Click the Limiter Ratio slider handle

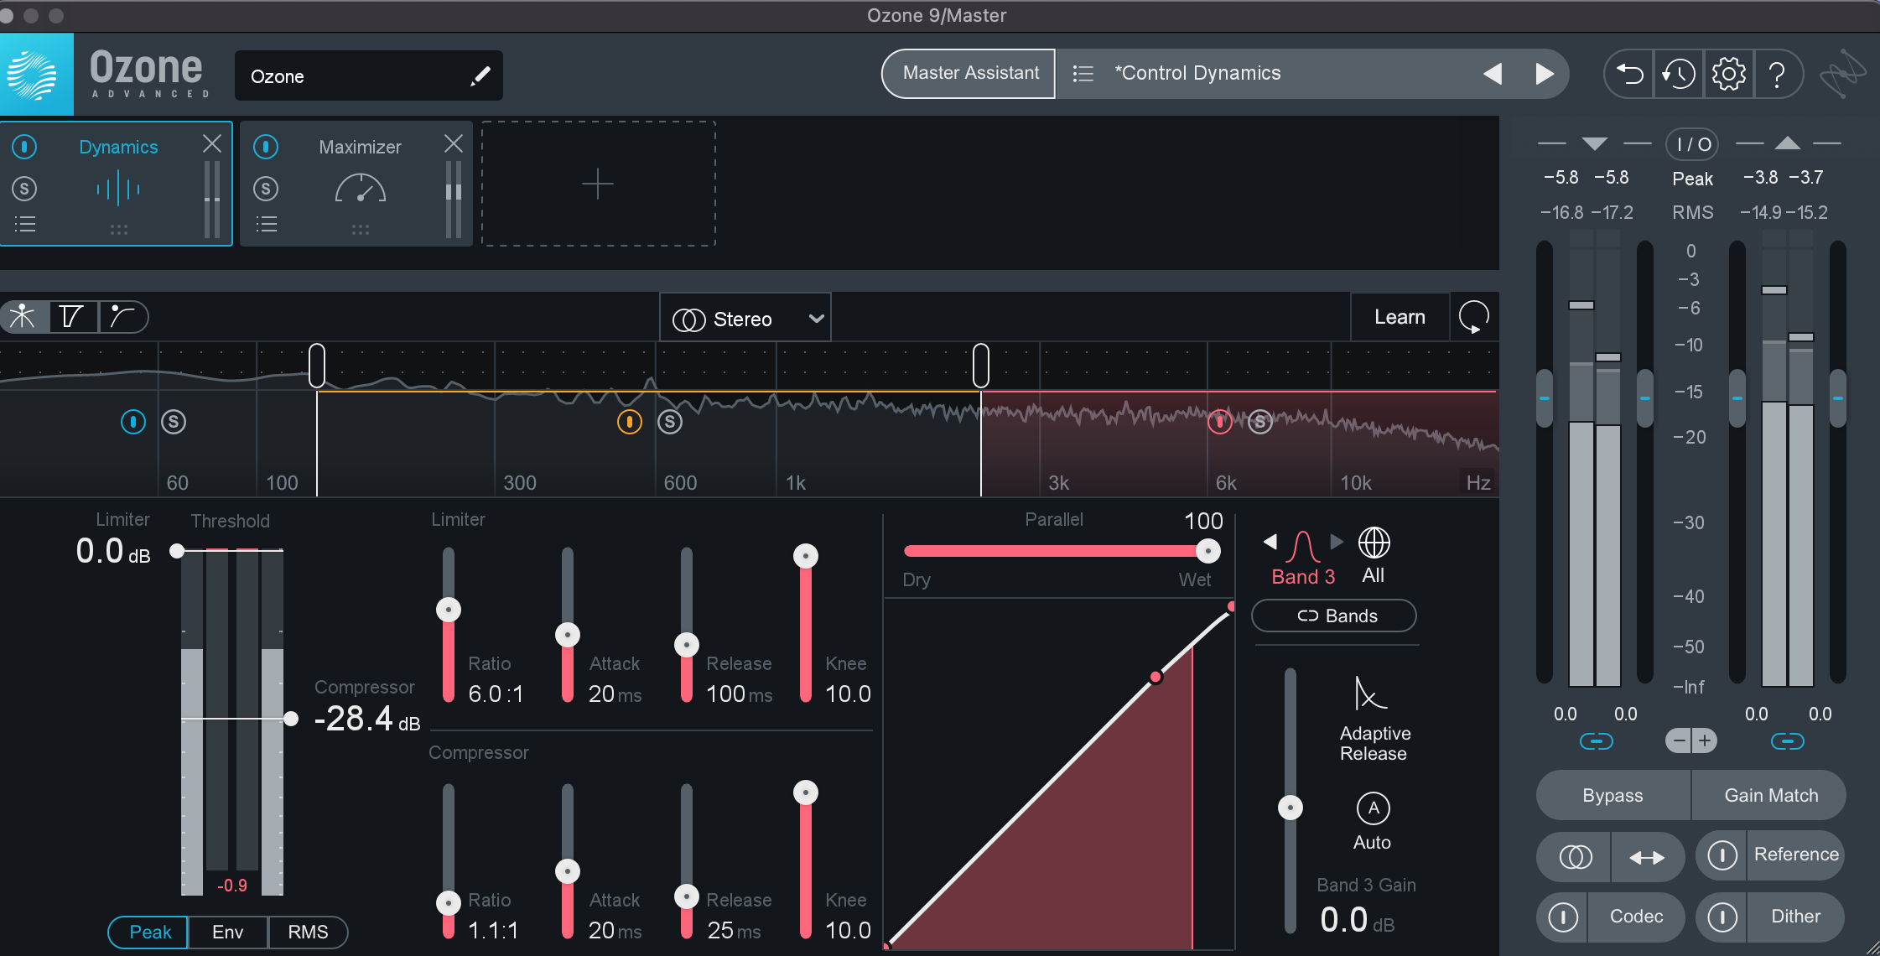coord(449,610)
